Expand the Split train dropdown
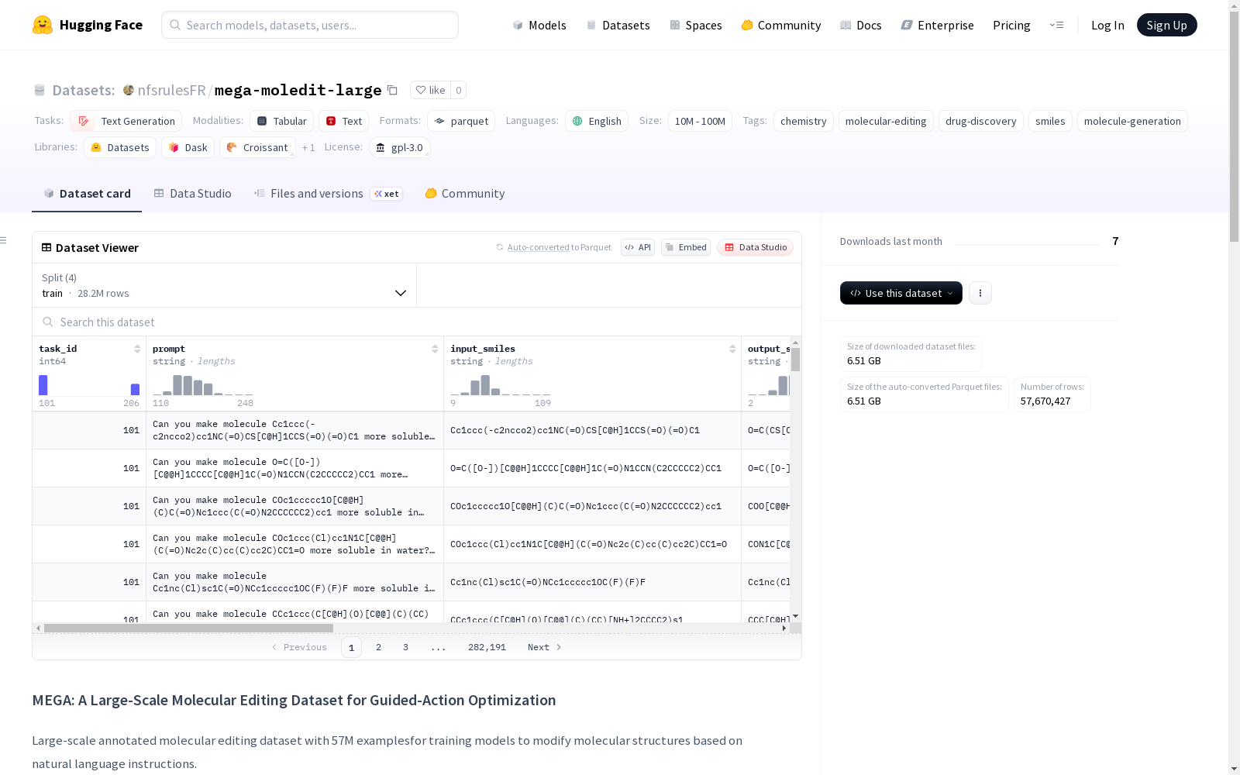Image resolution: width=1240 pixels, height=775 pixels. tap(224, 285)
